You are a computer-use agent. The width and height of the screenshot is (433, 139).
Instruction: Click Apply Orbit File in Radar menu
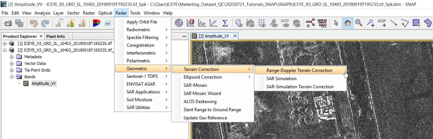[x=143, y=22]
